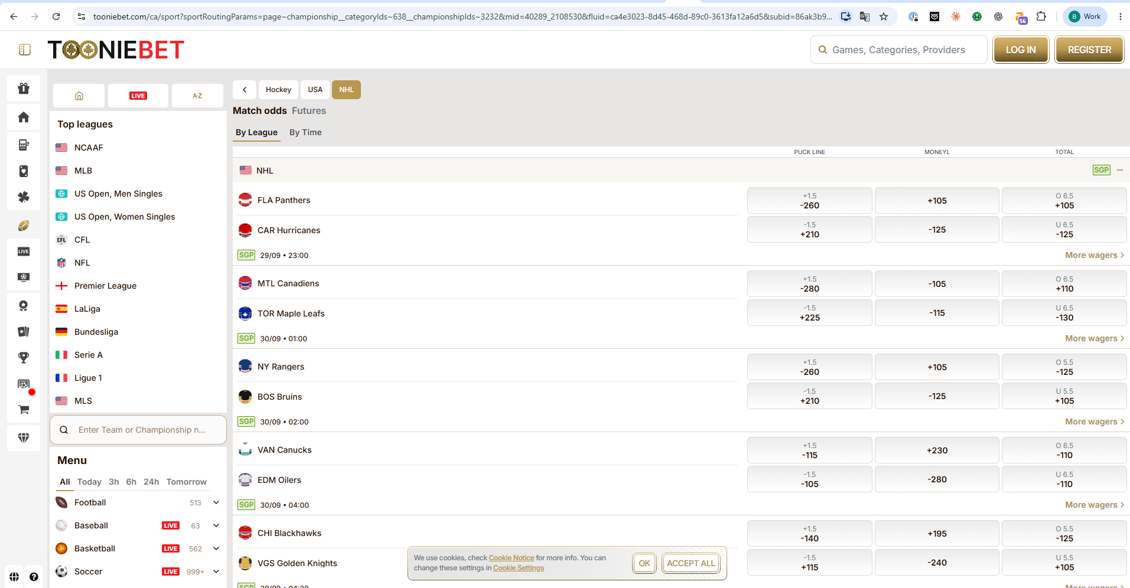1130x588 pixels.
Task: Select the By League tab
Action: click(x=256, y=132)
